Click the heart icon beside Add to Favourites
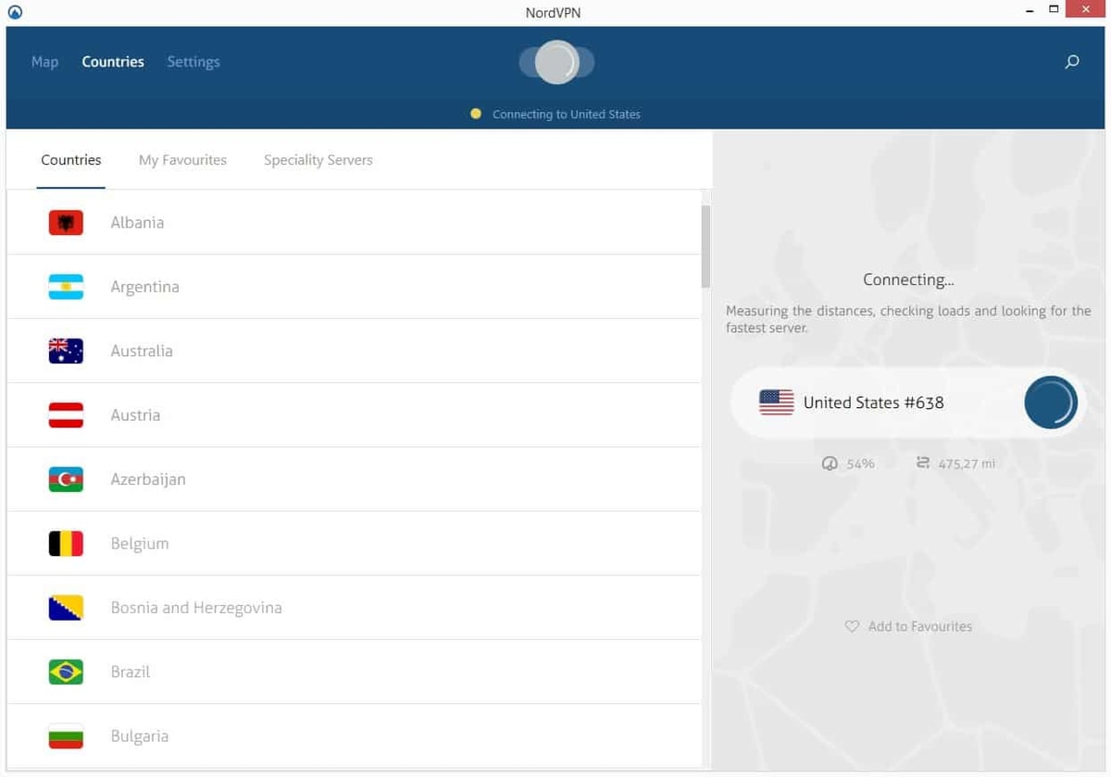This screenshot has width=1111, height=777. pos(852,626)
